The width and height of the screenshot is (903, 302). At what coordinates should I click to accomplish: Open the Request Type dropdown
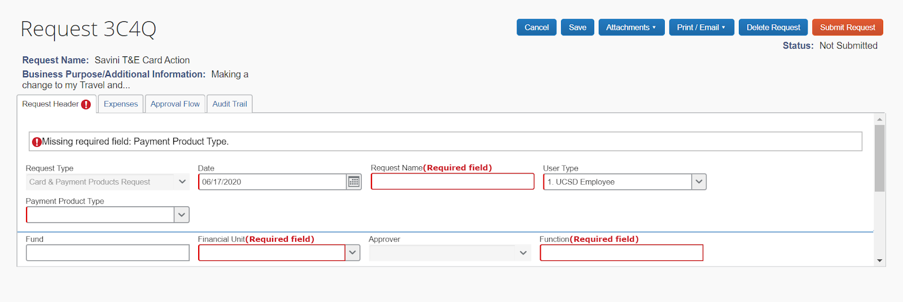182,181
